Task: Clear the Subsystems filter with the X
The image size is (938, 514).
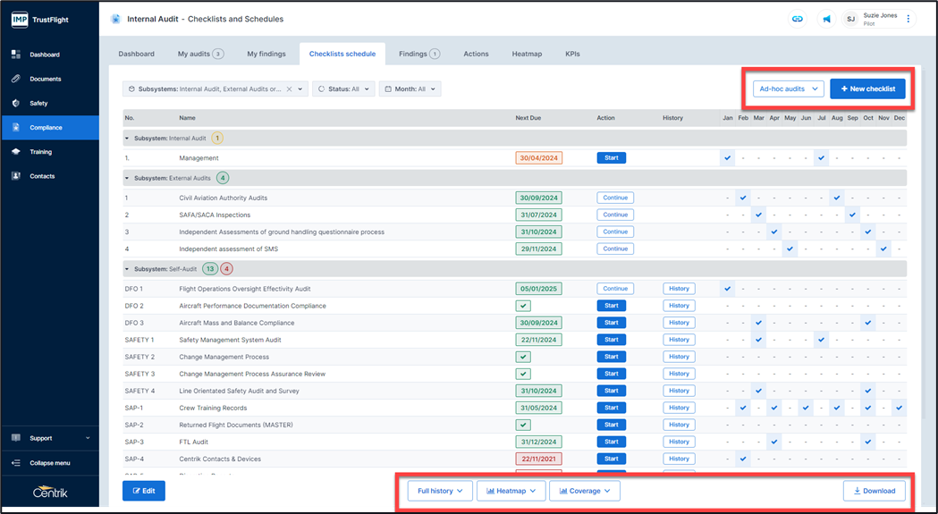Action: [289, 89]
